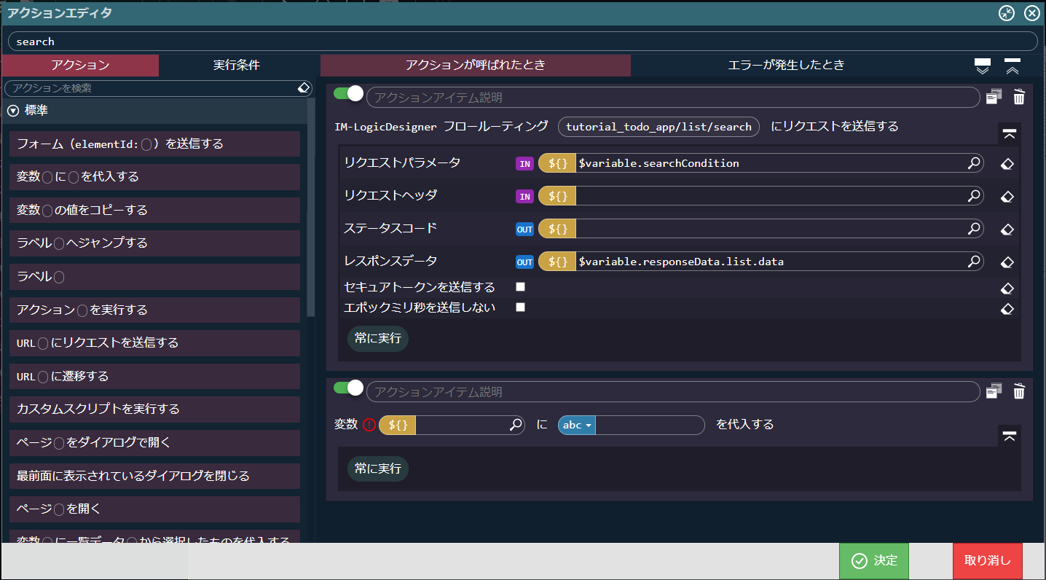This screenshot has width=1046, height=580.
Task: Click the second アクションアイテム説明 description field
Action: (673, 392)
